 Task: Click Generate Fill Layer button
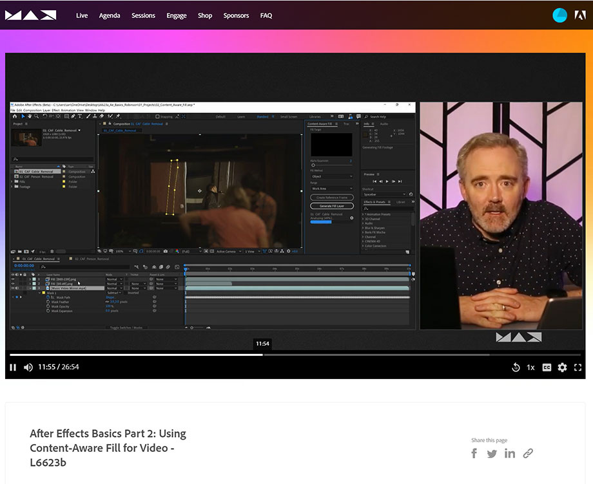click(x=332, y=206)
